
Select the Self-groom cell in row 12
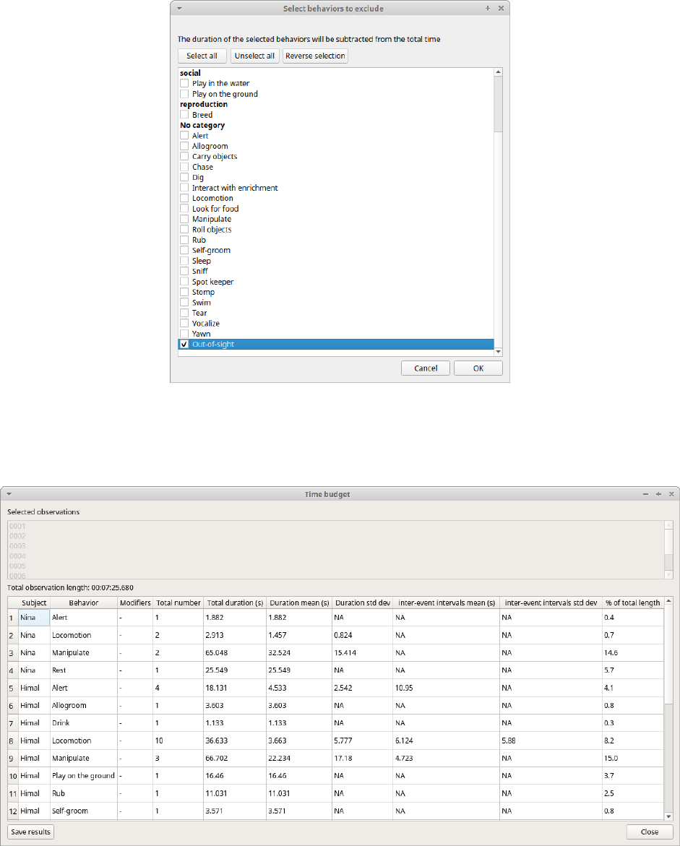pos(84,811)
